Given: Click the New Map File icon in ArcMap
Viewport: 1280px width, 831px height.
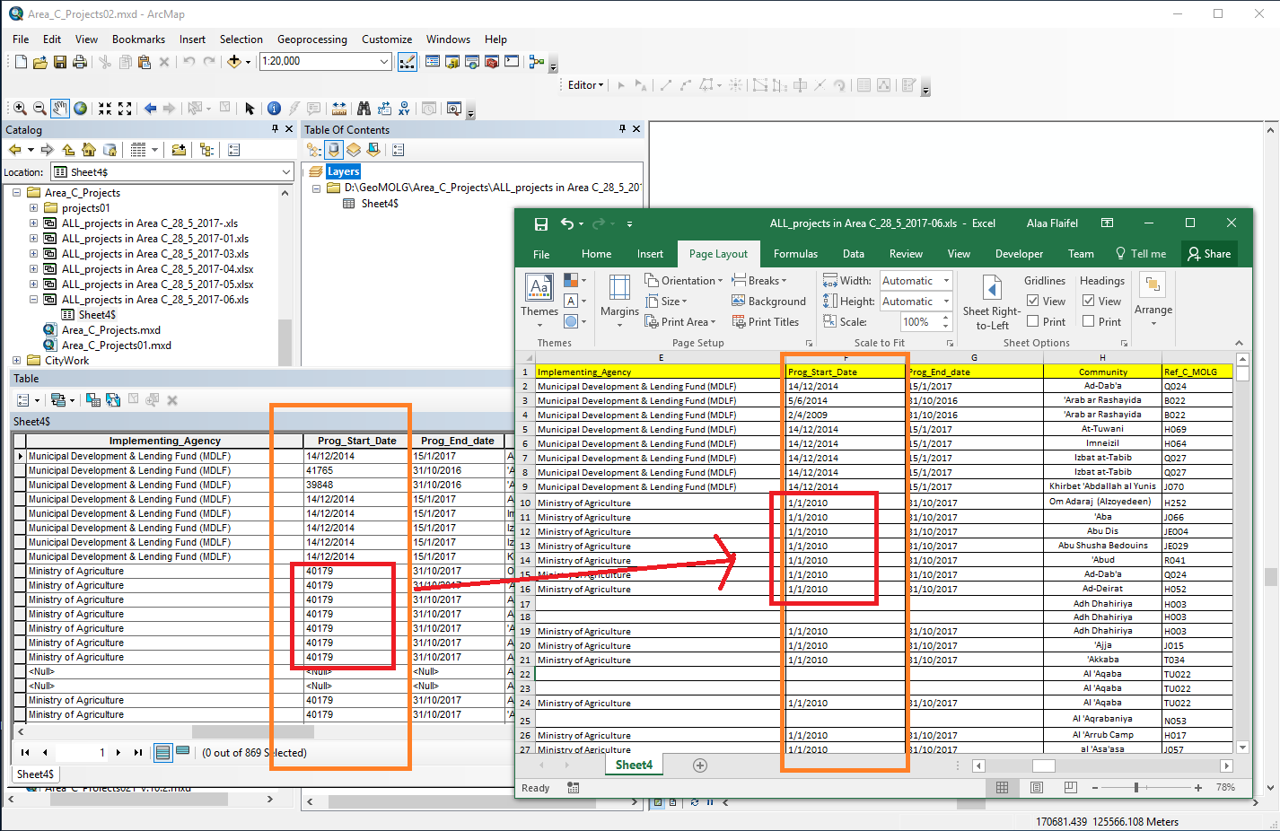Looking at the screenshot, I should tap(21, 62).
